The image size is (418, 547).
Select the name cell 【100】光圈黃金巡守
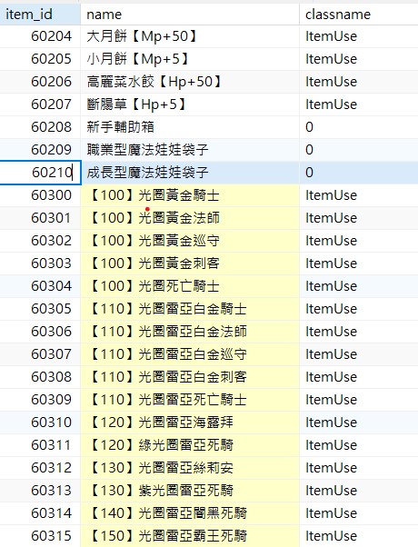[x=190, y=241]
